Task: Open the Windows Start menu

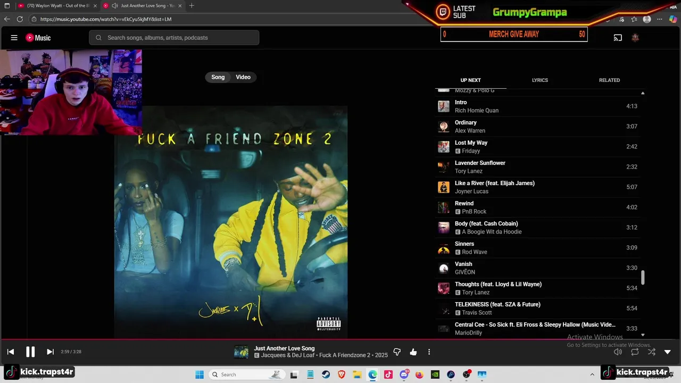Action: [x=200, y=374]
